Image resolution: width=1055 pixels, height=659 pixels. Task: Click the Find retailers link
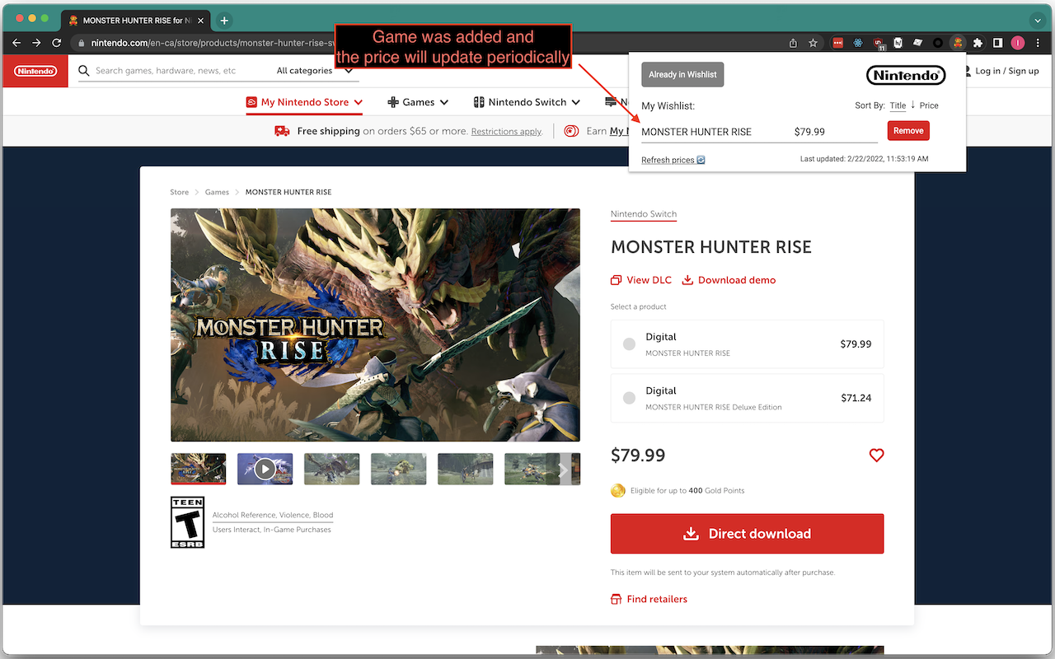coord(649,599)
